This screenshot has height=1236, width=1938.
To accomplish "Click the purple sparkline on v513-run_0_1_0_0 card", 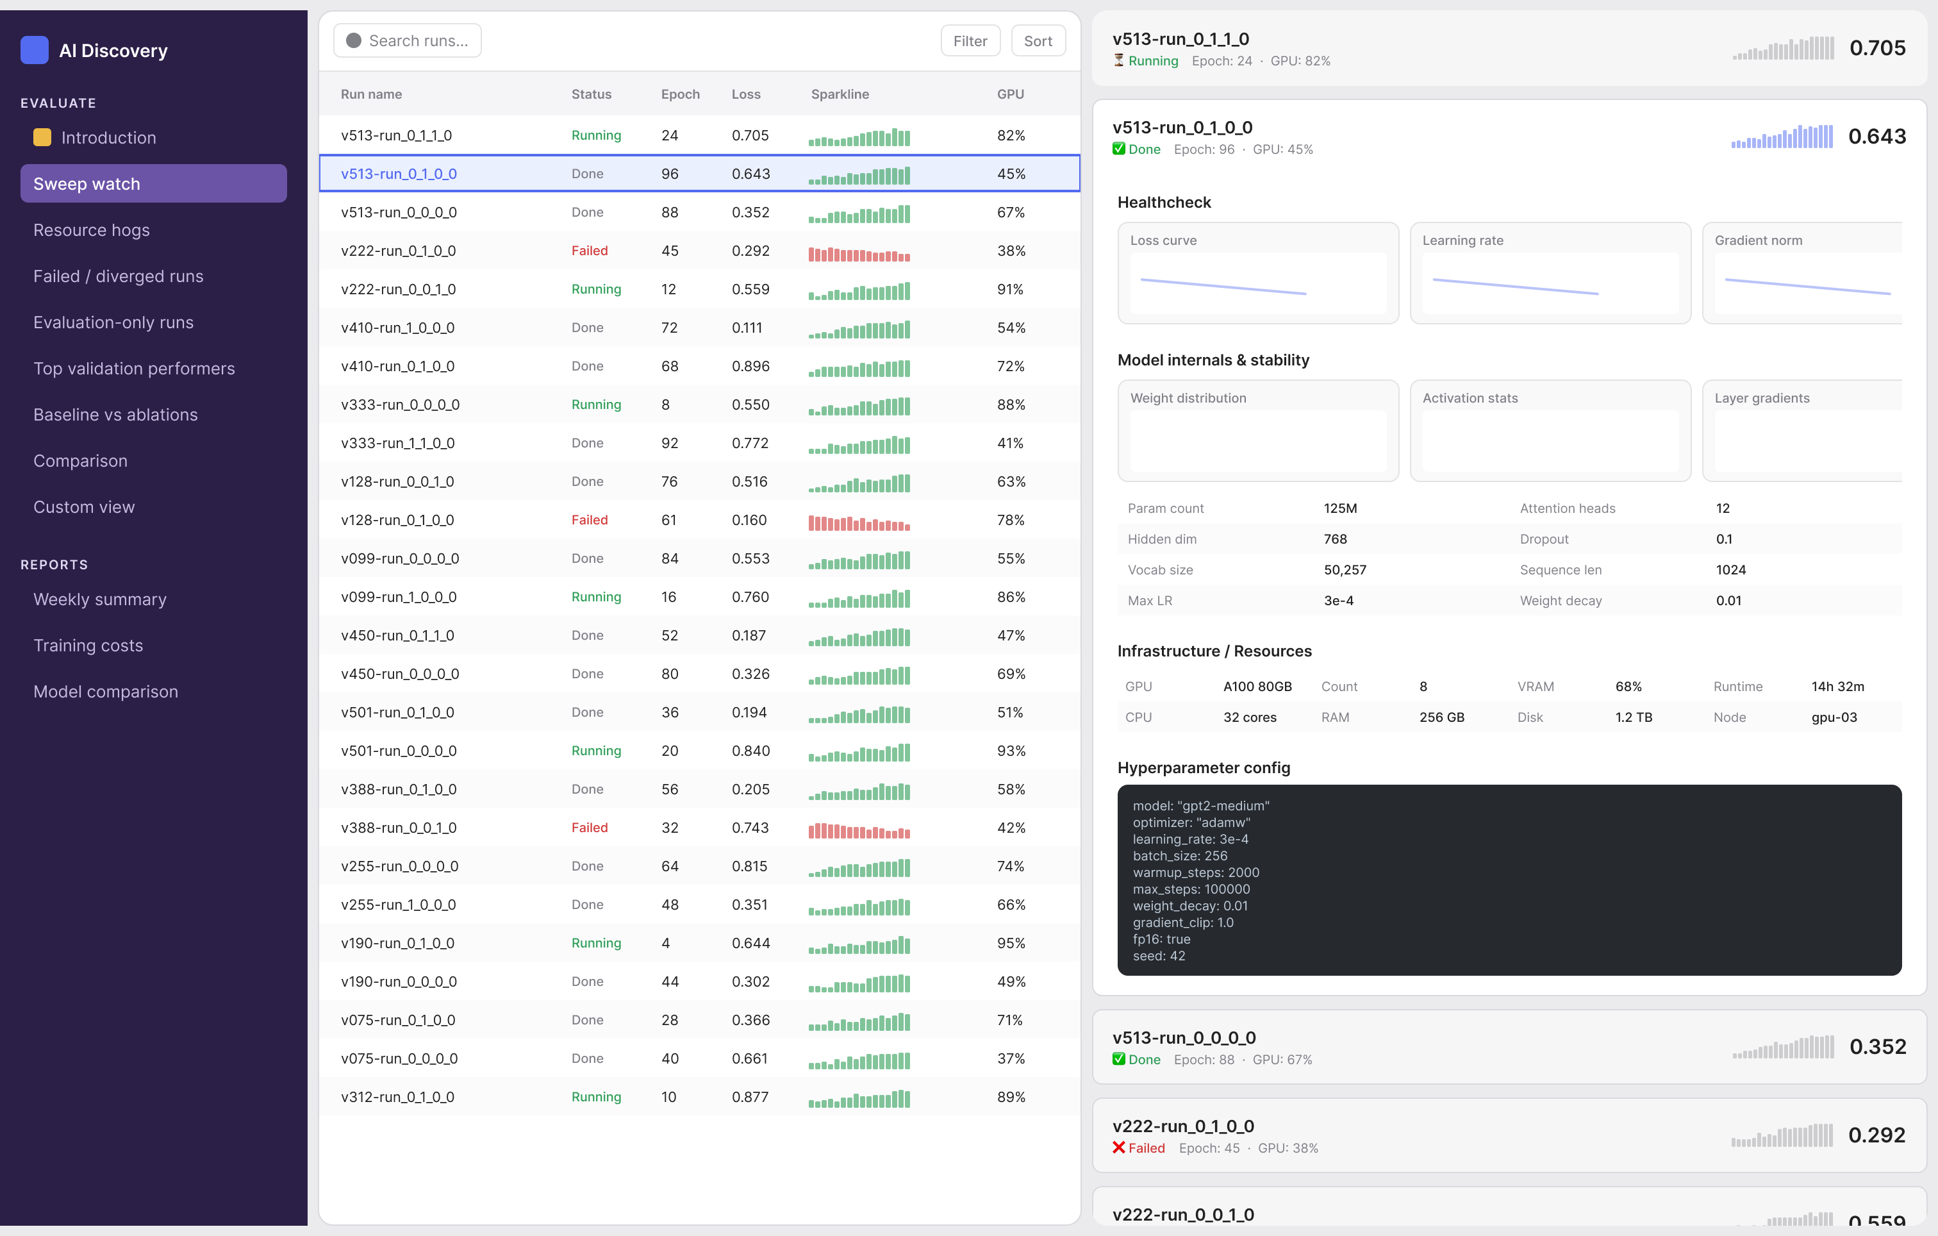I will [1782, 136].
